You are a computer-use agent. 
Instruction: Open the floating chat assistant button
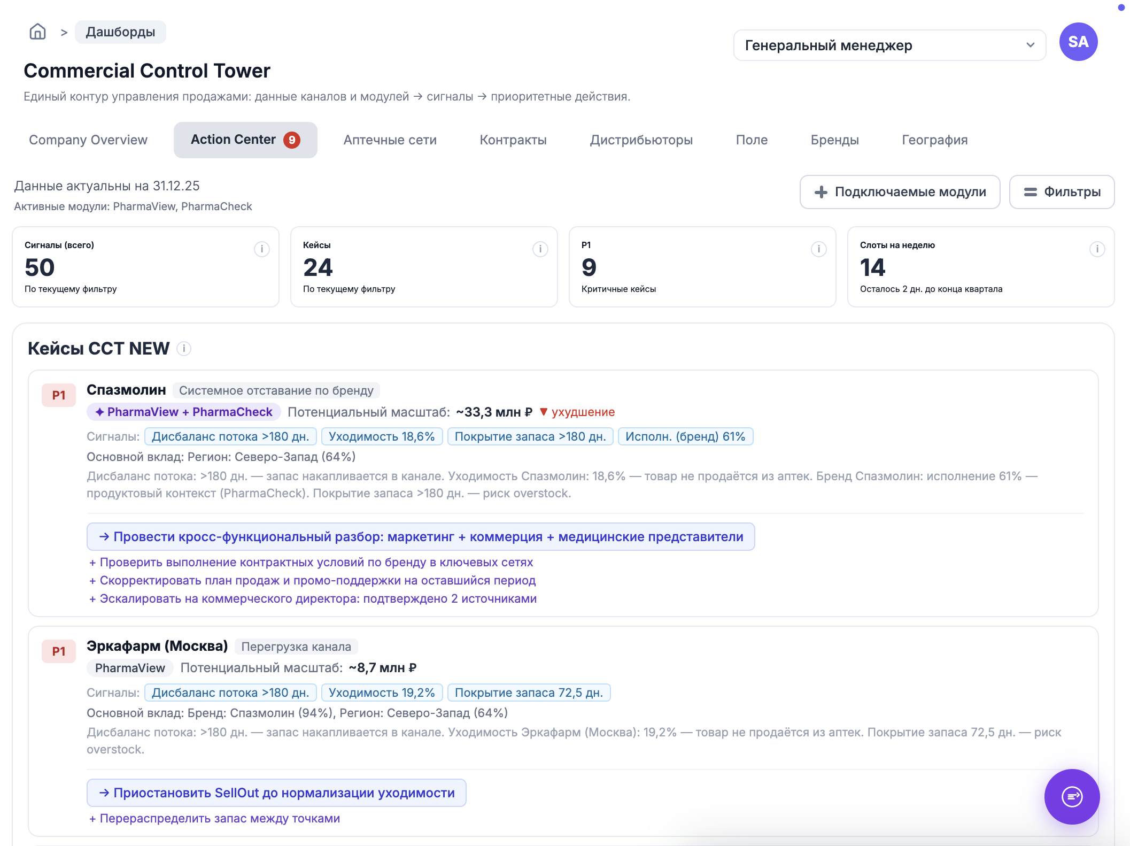click(1071, 796)
